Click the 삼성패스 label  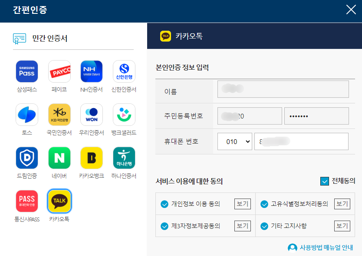(x=27, y=90)
